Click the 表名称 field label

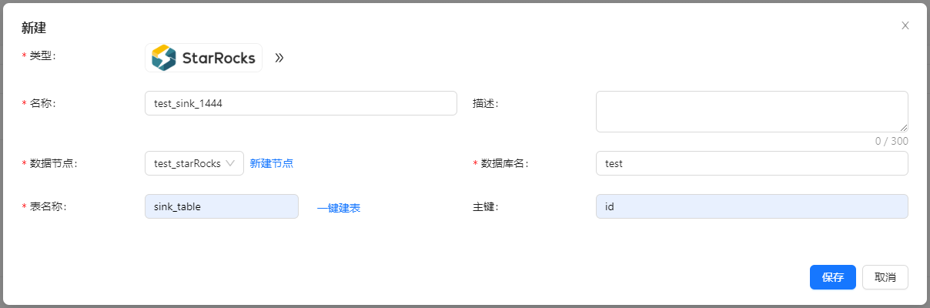[48, 206]
